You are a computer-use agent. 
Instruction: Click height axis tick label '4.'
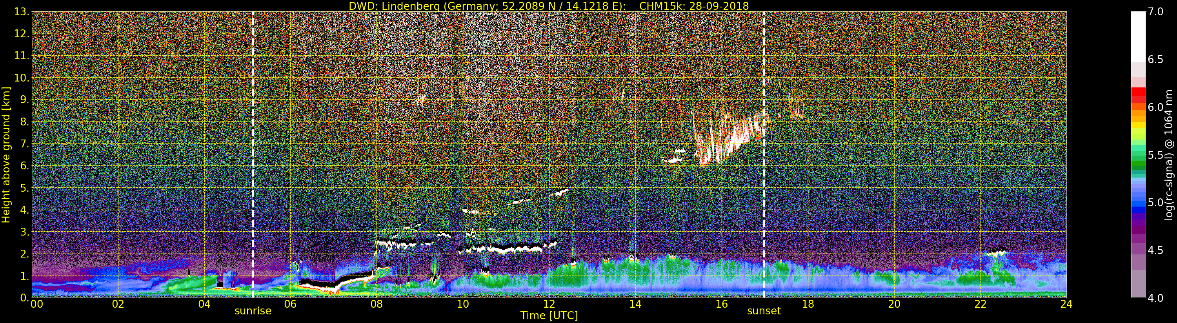coord(24,210)
